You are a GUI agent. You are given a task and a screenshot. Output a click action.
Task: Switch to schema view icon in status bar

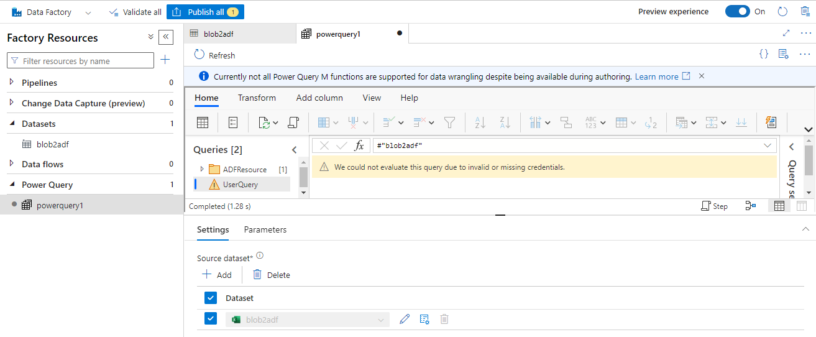pos(802,206)
